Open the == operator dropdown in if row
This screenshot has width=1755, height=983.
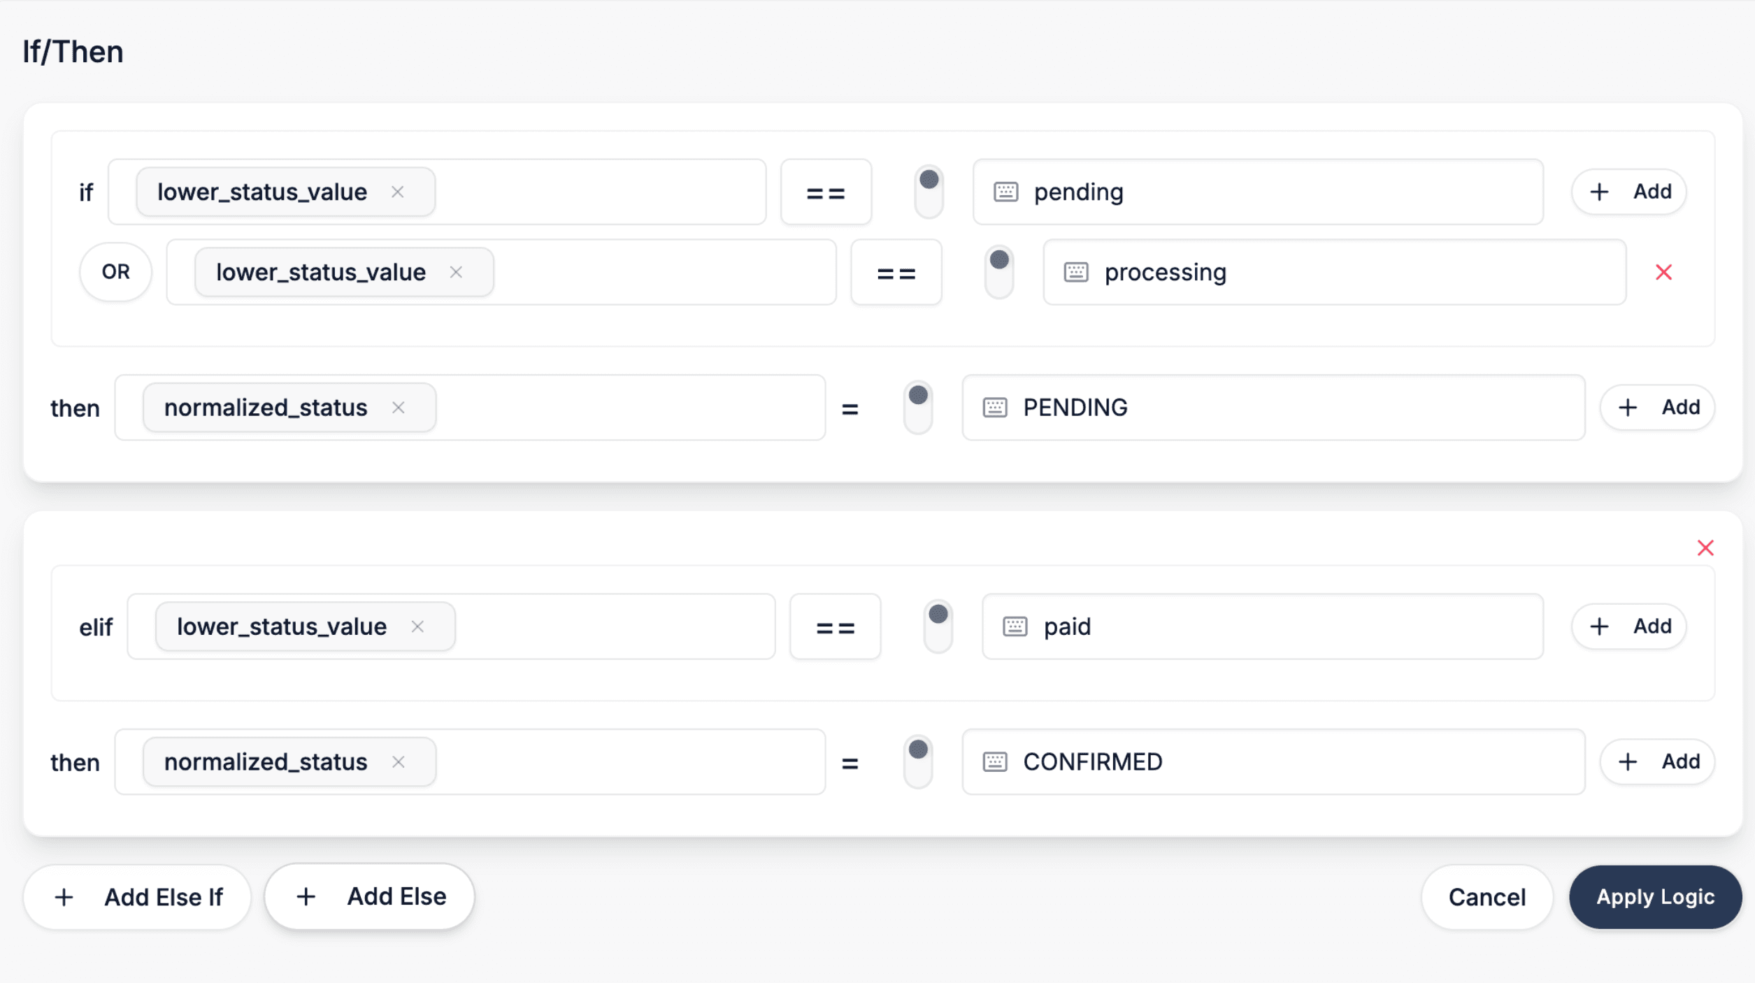coord(826,192)
